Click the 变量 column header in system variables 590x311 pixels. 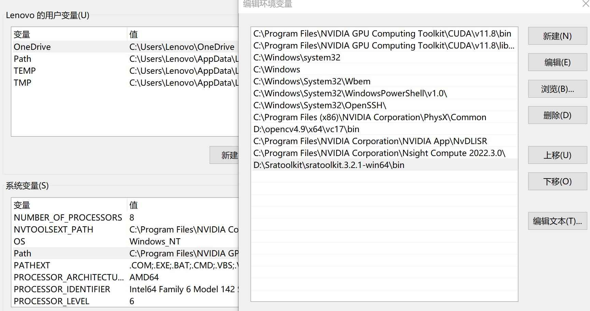click(x=22, y=205)
